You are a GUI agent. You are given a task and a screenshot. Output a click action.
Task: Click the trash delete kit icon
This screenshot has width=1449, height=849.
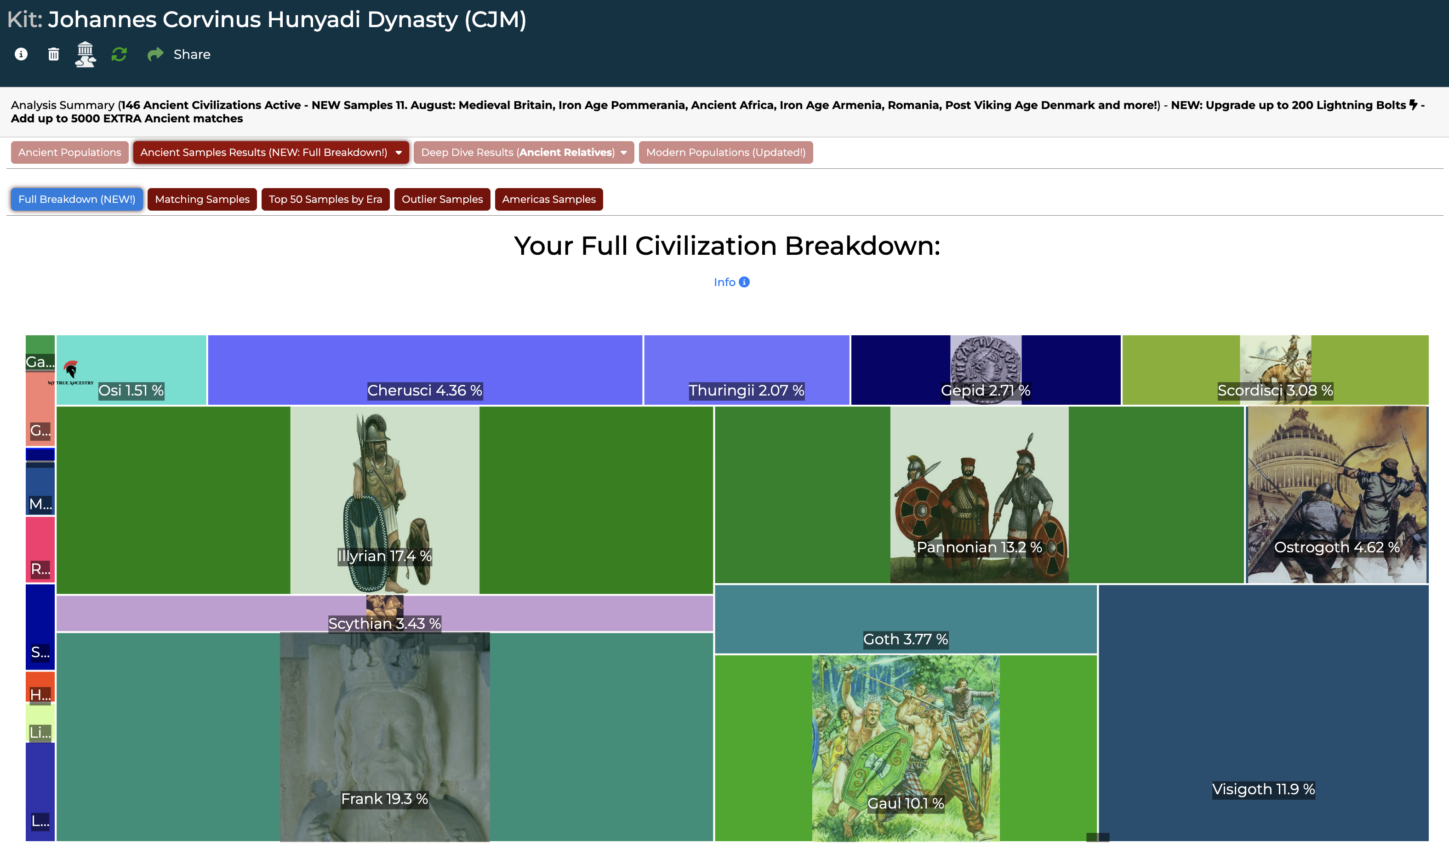pyautogui.click(x=53, y=54)
